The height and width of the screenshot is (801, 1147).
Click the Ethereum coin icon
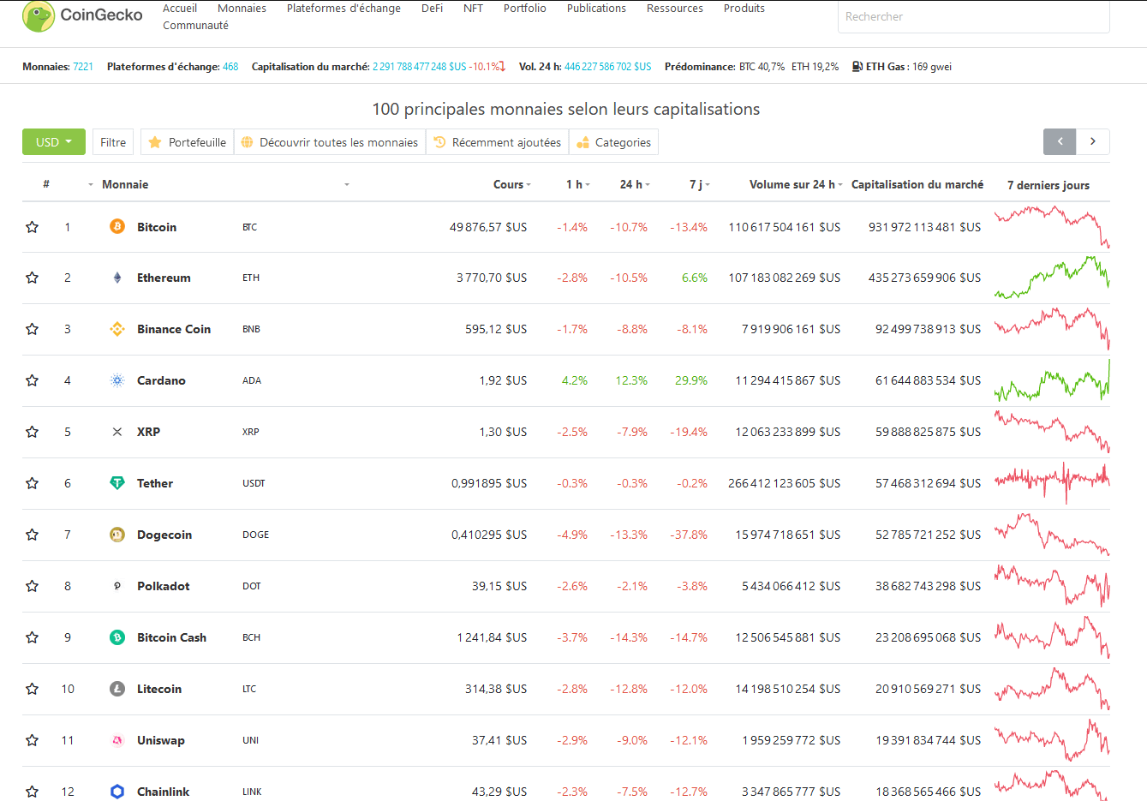click(x=117, y=278)
